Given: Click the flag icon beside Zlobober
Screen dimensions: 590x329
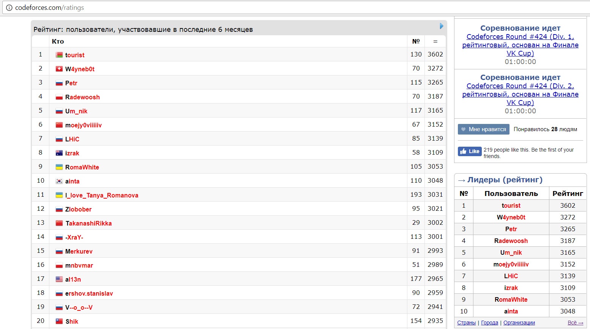Looking at the screenshot, I should (x=59, y=209).
